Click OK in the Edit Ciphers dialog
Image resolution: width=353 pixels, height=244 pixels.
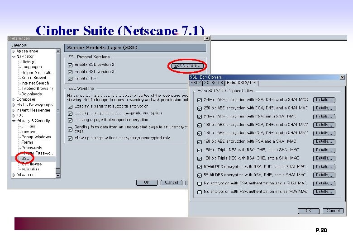point(309,211)
